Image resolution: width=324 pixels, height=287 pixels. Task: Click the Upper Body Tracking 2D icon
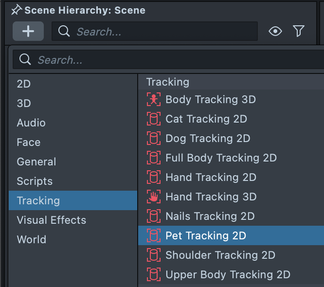153,275
